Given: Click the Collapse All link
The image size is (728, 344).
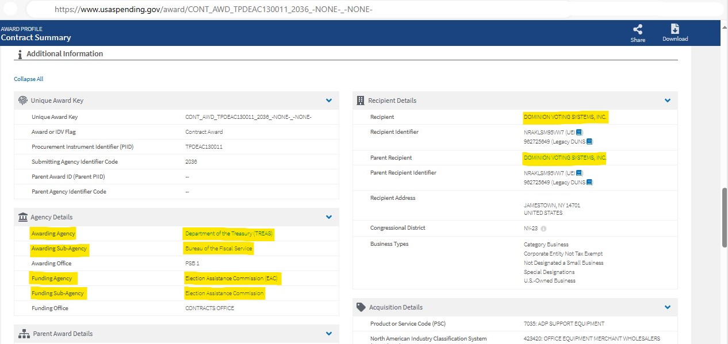Looking at the screenshot, I should point(29,79).
